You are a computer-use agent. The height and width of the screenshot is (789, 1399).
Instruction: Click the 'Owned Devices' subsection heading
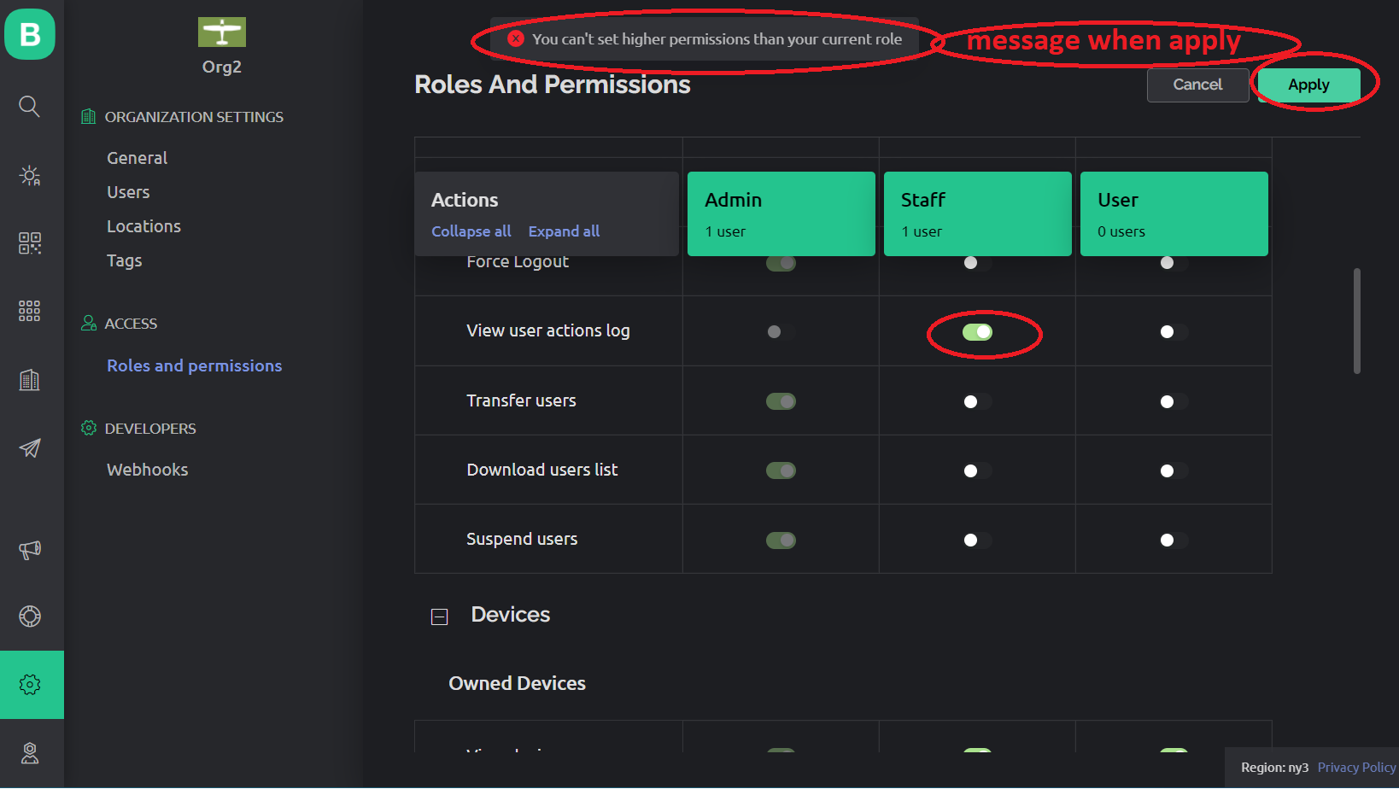coord(518,683)
